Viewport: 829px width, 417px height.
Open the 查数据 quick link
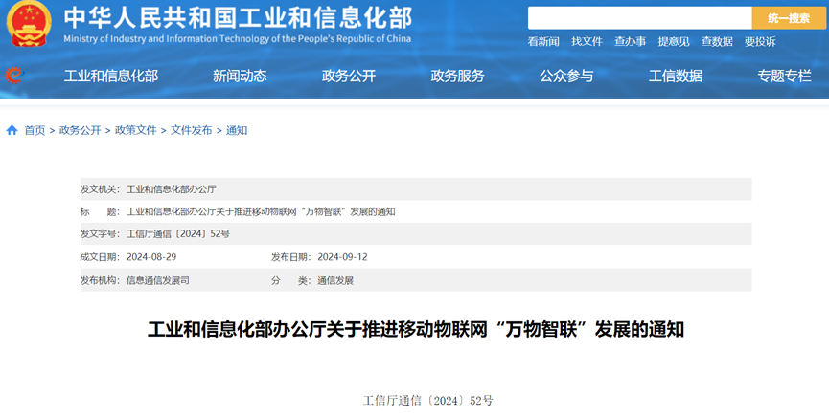click(x=717, y=41)
